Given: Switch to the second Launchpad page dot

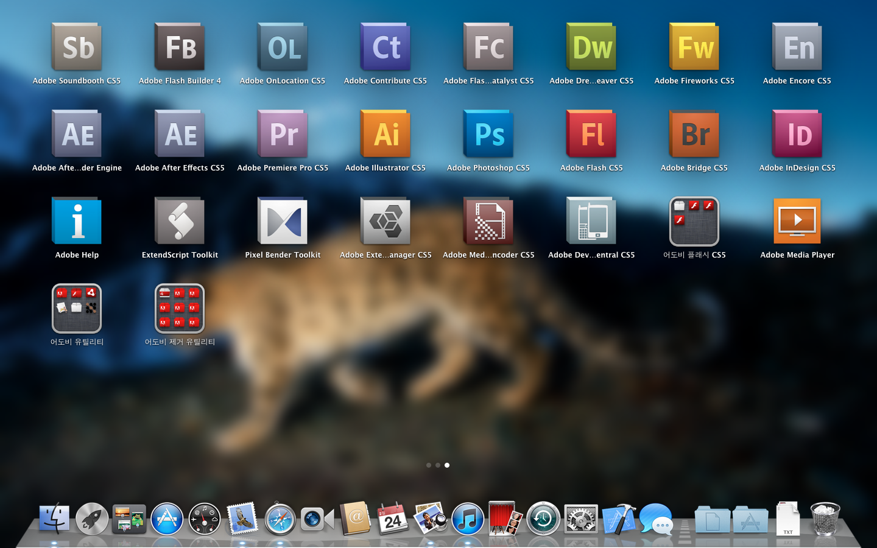Looking at the screenshot, I should click(x=438, y=465).
